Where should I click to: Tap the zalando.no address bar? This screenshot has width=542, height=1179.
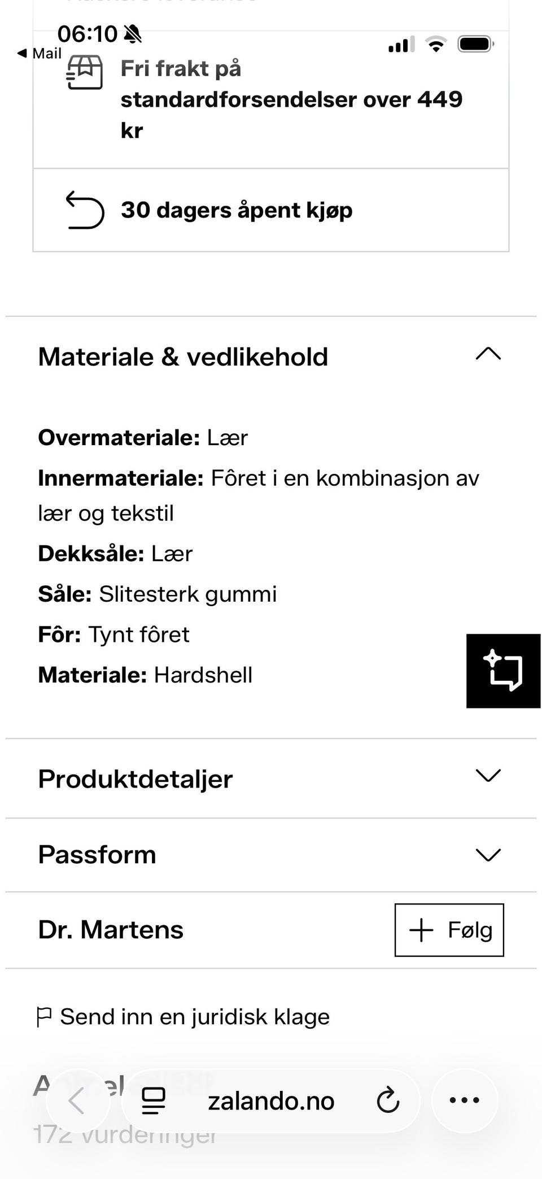click(x=271, y=1101)
